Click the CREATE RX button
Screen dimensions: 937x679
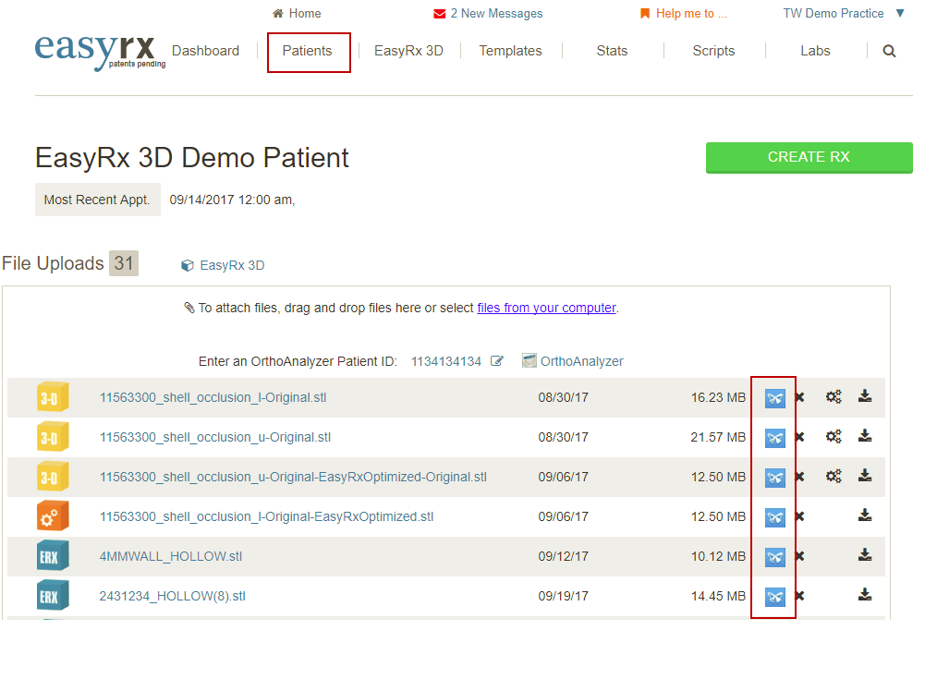coord(809,158)
